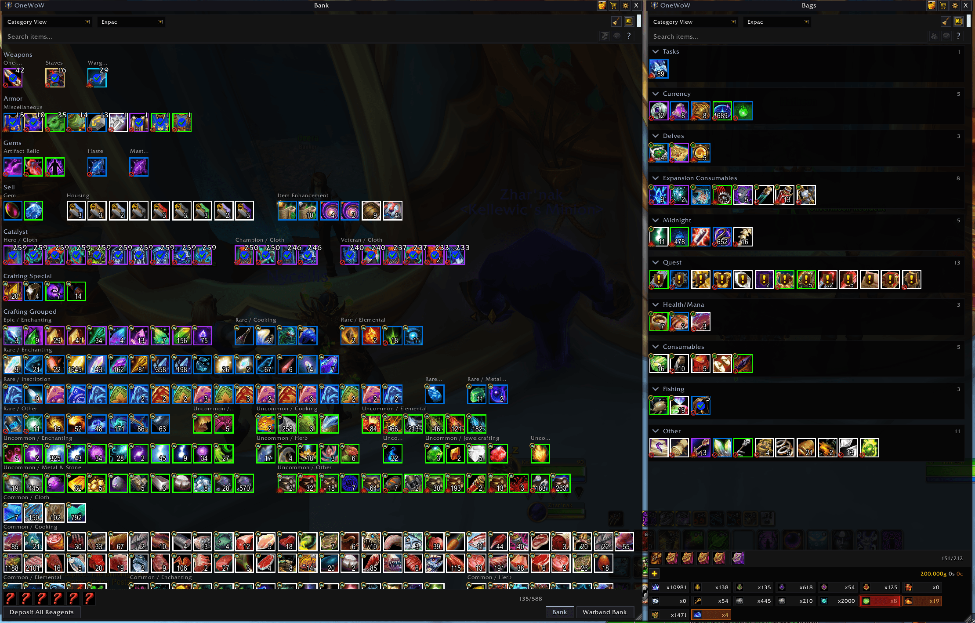Toggle the orange-highlighted x4 tracked currency

coord(711,615)
